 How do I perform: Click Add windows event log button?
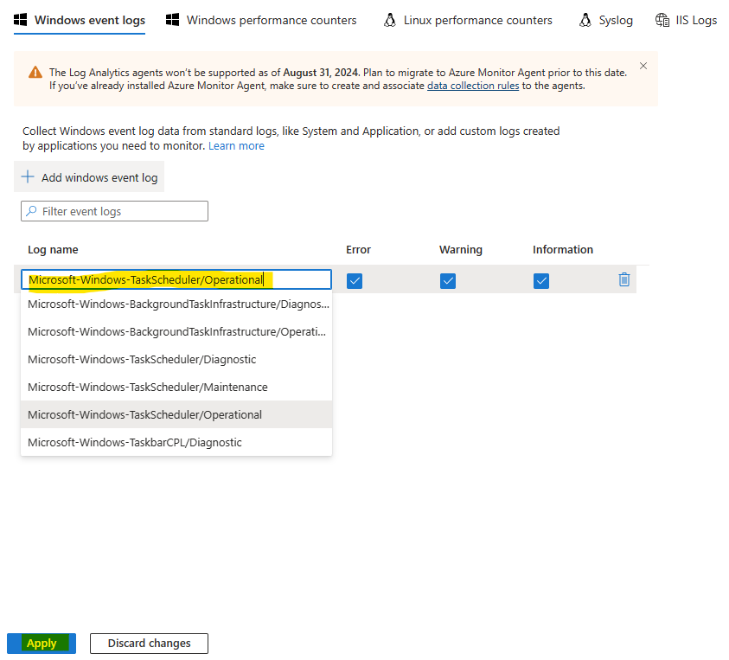point(89,176)
